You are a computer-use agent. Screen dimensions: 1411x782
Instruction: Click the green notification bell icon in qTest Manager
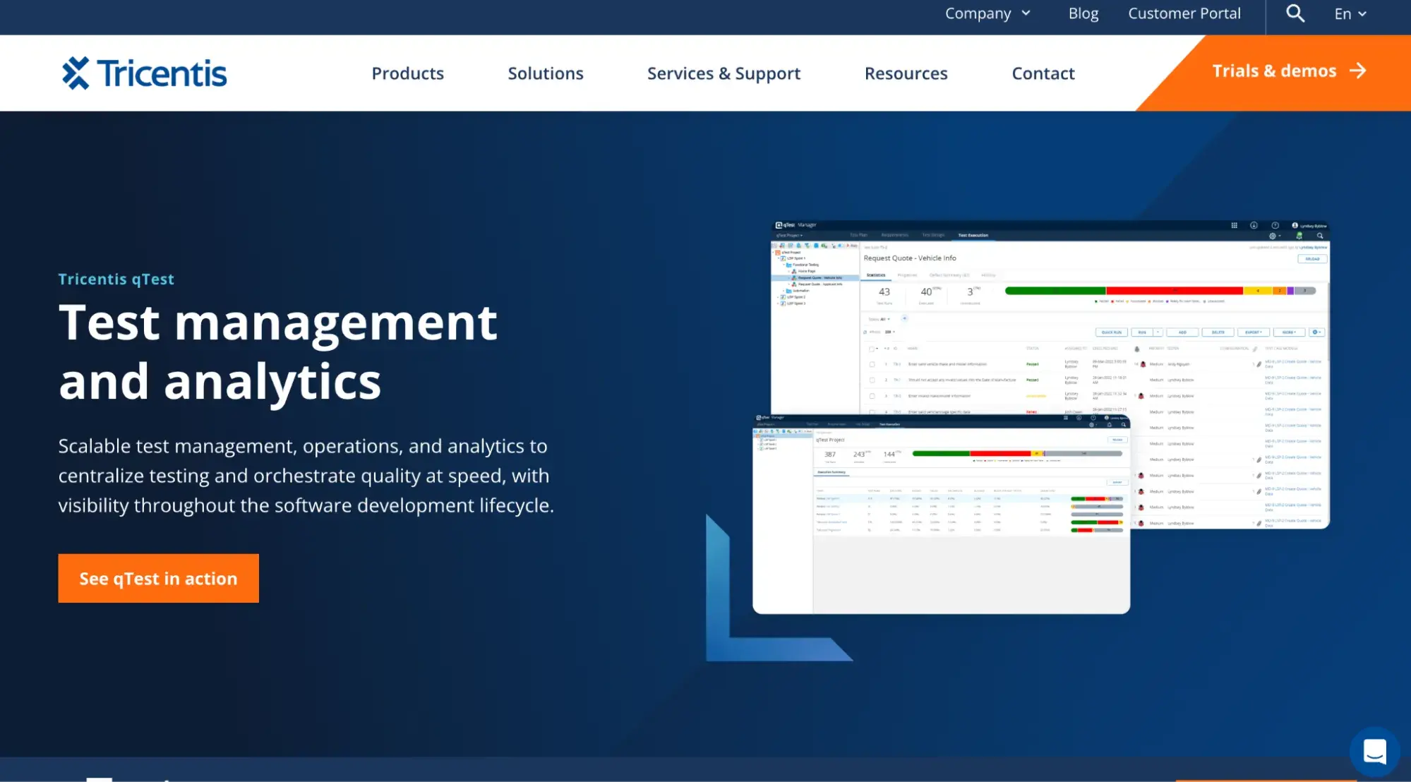(1299, 236)
